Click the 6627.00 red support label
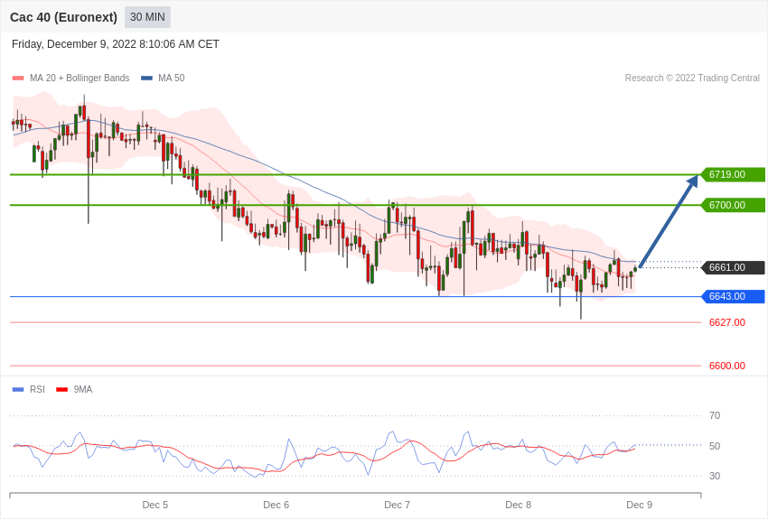This screenshot has width=768, height=520. (726, 322)
